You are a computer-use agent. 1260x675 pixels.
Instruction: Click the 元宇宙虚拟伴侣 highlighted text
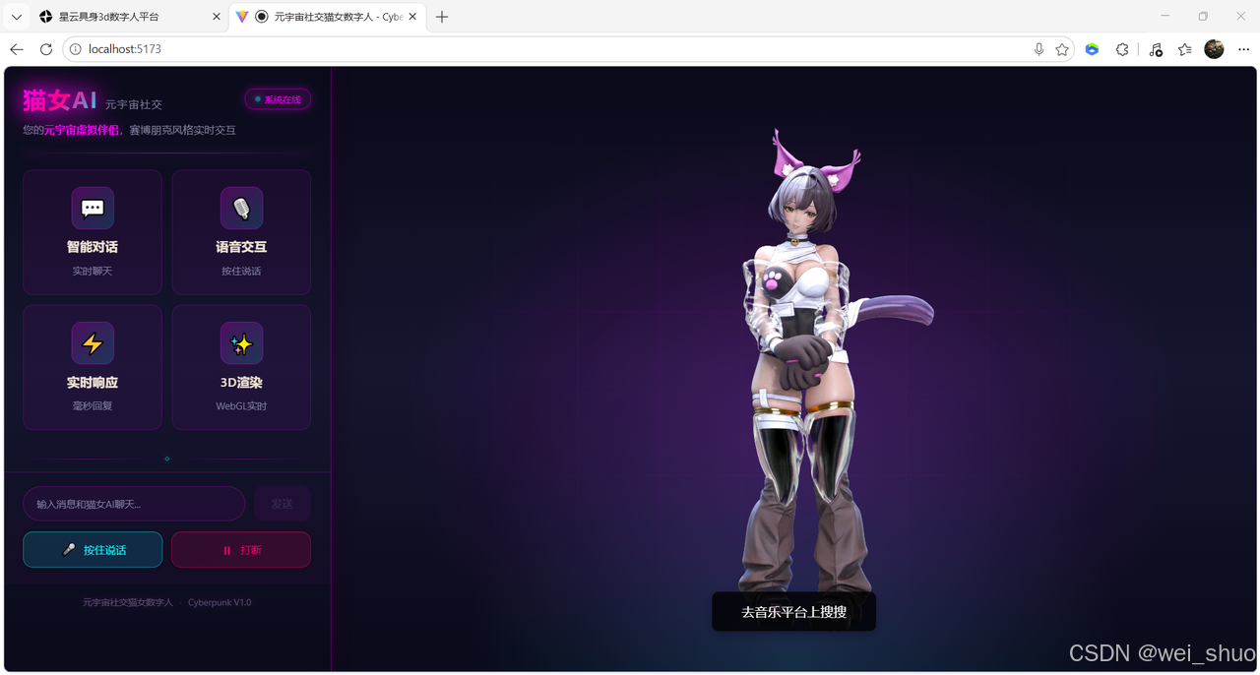(x=82, y=130)
